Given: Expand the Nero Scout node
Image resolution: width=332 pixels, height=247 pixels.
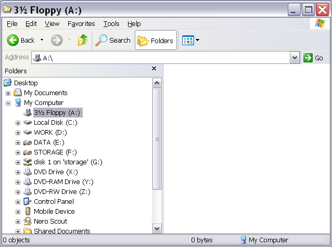Looking at the screenshot, I should pyautogui.click(x=18, y=222).
